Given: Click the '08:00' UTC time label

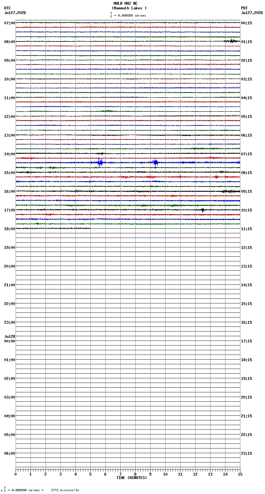Looking at the screenshot, I should 10,42.
